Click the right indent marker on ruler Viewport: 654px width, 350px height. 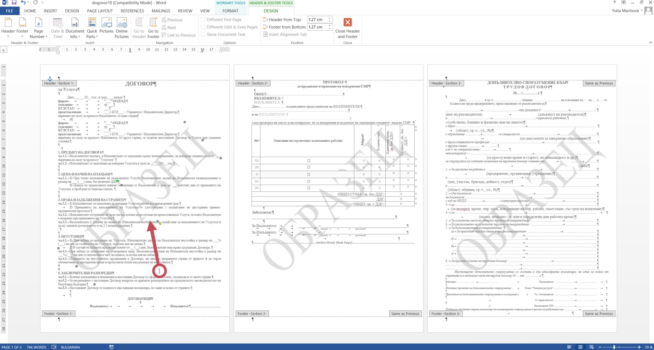[x=221, y=51]
